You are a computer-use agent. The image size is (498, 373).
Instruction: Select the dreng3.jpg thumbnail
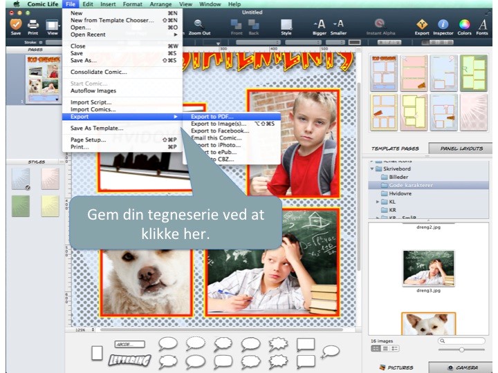tap(428, 268)
